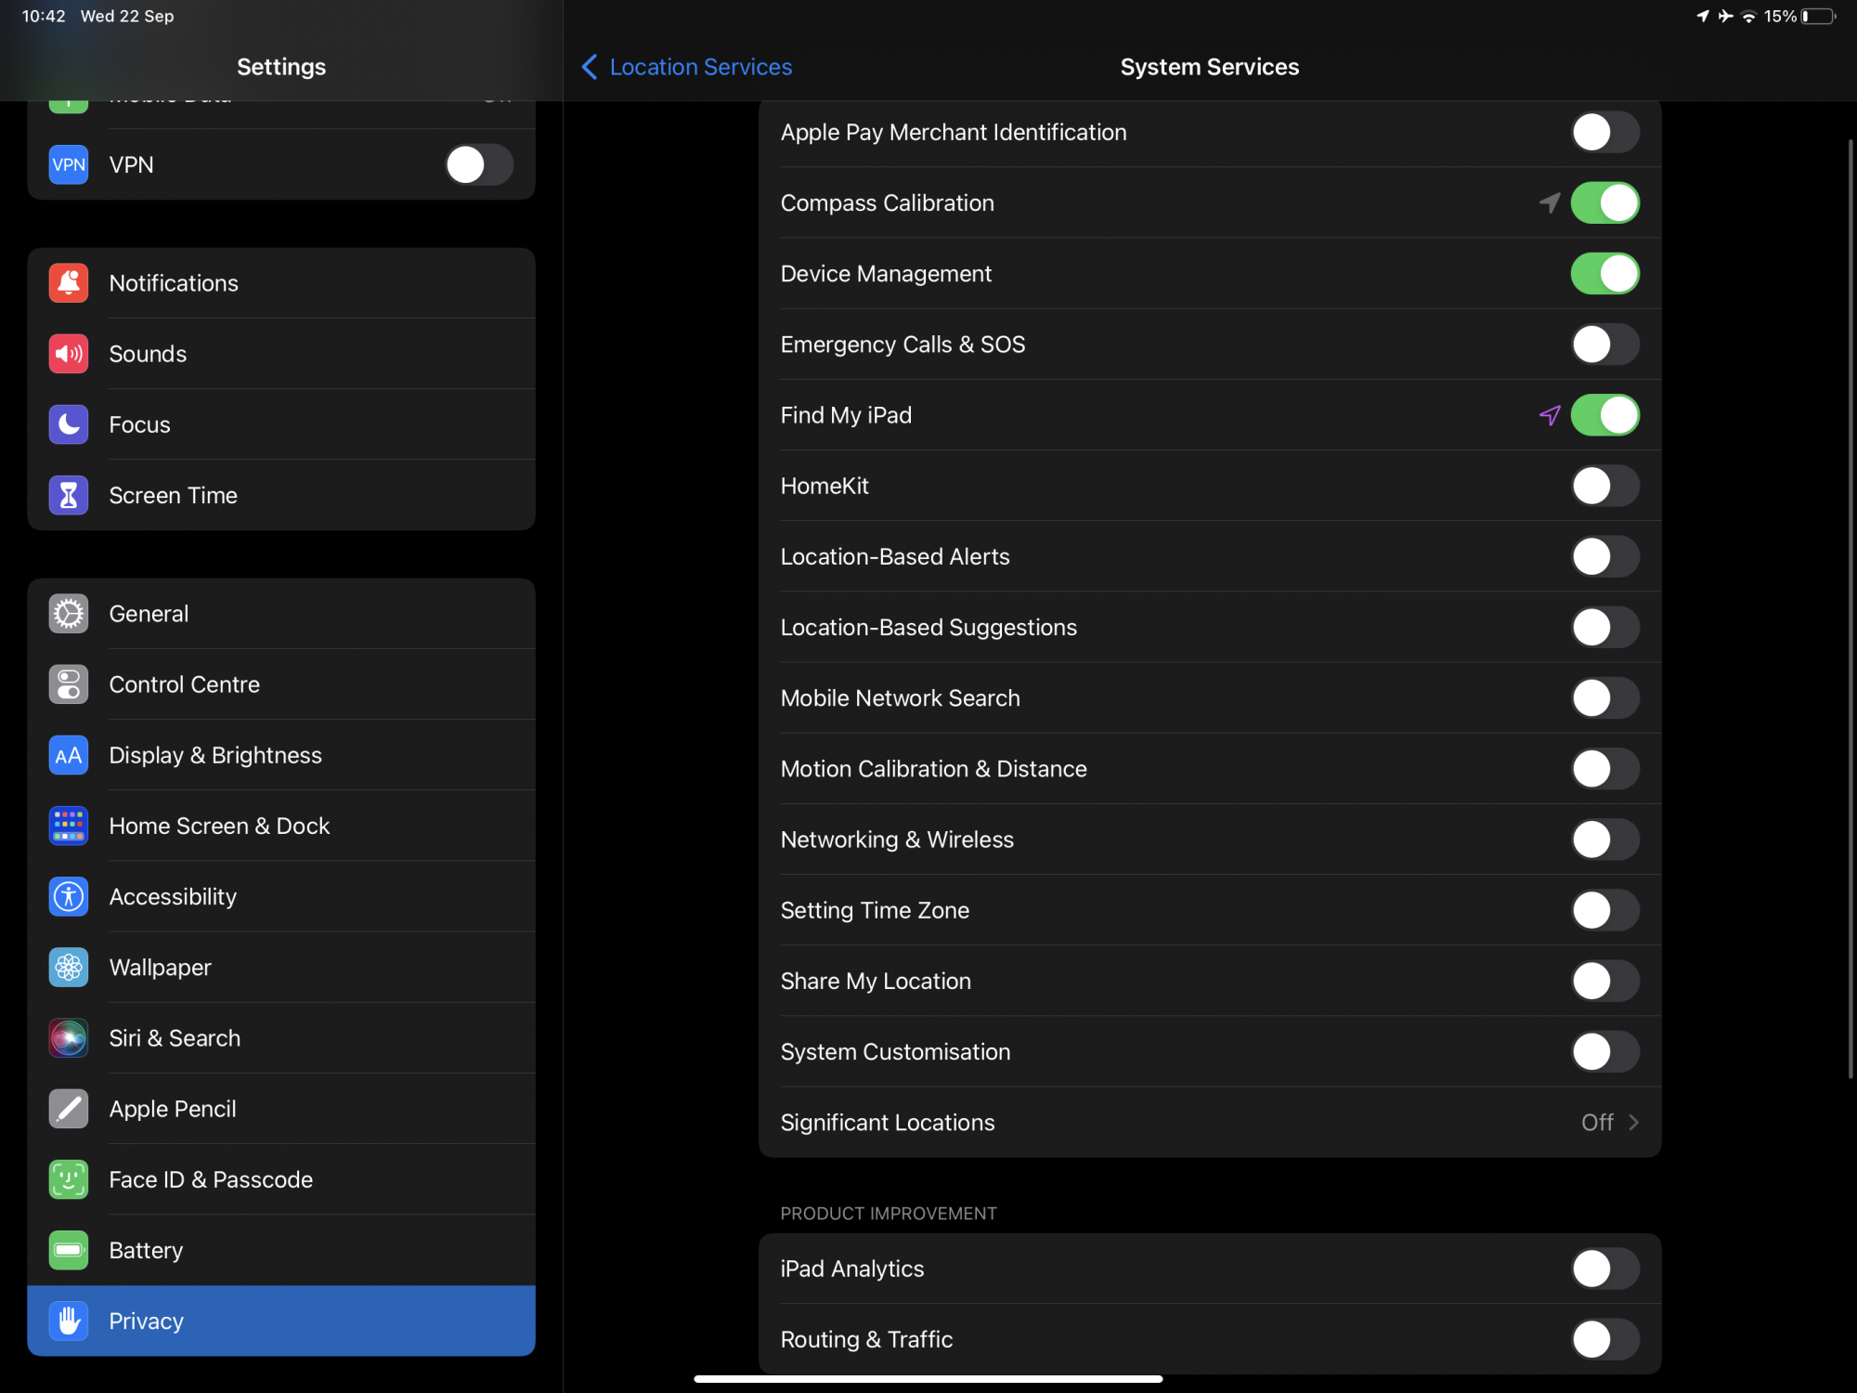Select the Focus moon icon
Screen dimensions: 1857x1393
[x=69, y=424]
